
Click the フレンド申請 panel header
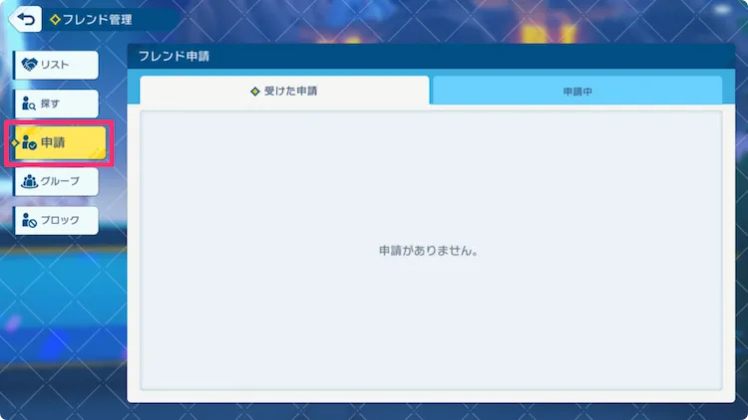tap(181, 58)
